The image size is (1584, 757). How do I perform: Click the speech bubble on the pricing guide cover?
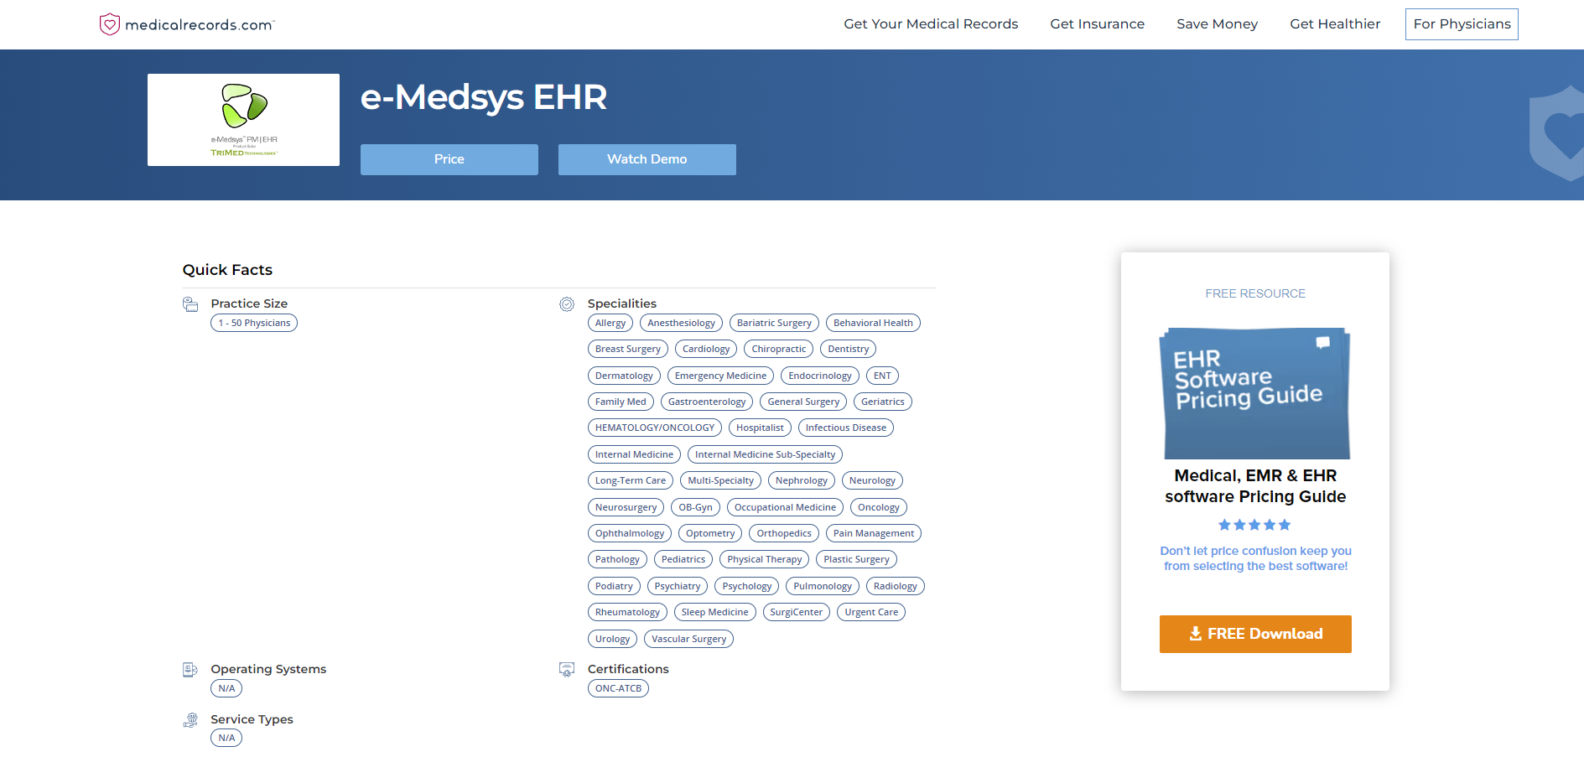pyautogui.click(x=1323, y=342)
